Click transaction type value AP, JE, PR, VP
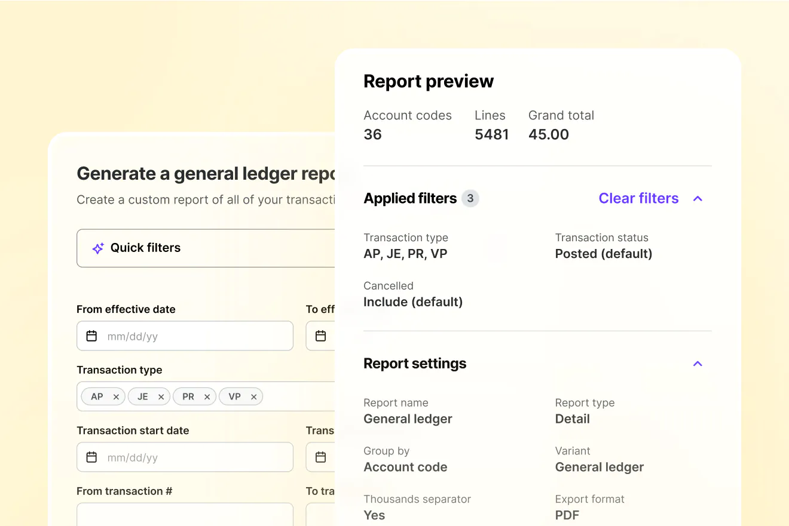The height and width of the screenshot is (526, 789). pos(405,254)
